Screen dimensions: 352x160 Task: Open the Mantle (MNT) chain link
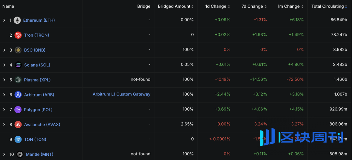click(x=39, y=154)
